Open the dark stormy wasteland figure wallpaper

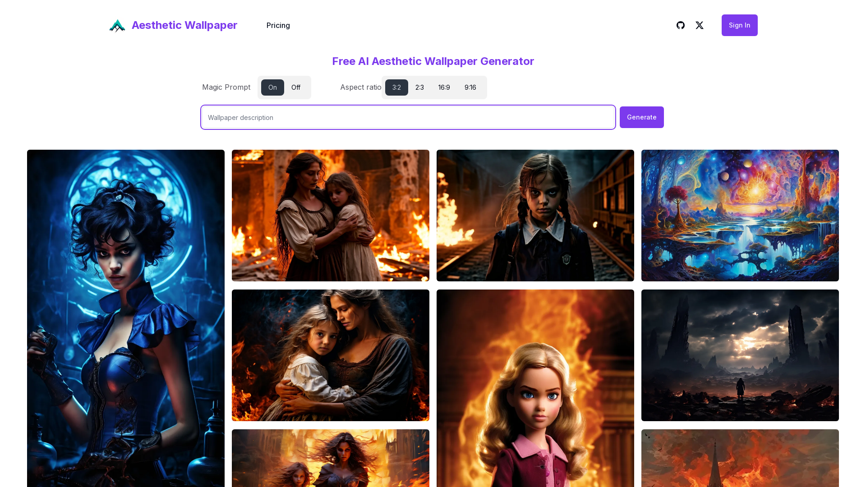(740, 355)
